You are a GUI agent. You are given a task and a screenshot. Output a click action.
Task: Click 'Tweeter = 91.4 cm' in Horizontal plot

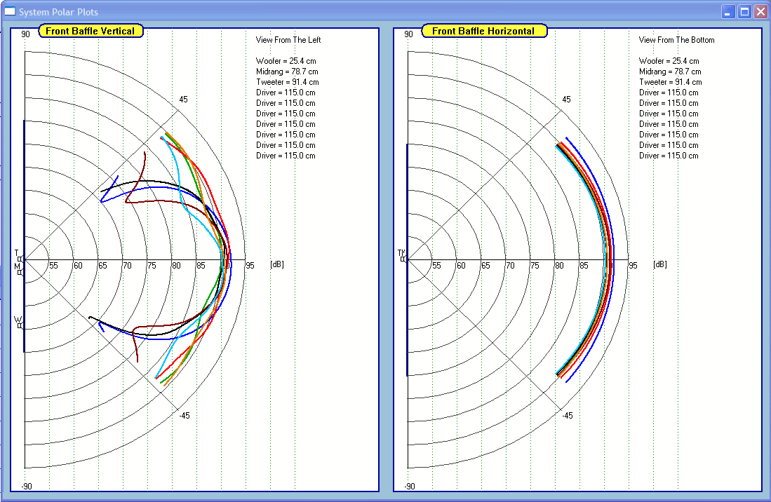point(671,82)
